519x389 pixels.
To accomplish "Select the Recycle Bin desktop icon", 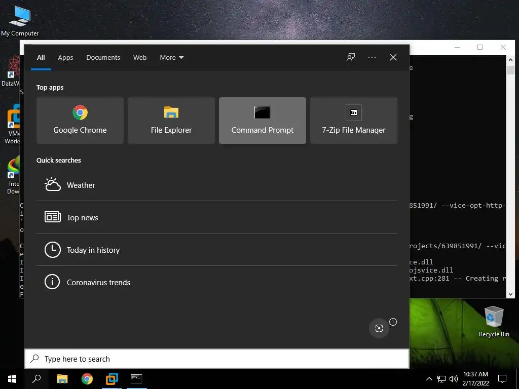I will [x=494, y=322].
